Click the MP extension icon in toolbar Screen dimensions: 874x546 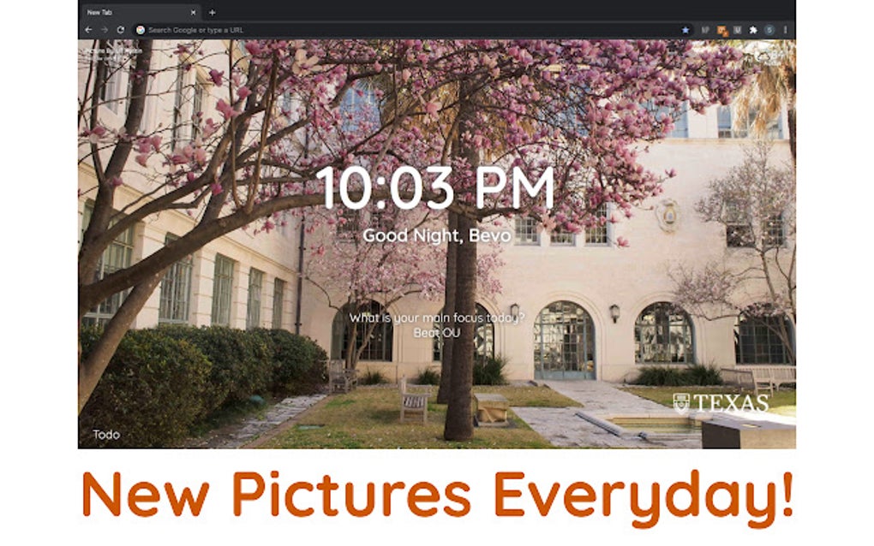point(705,30)
